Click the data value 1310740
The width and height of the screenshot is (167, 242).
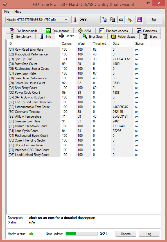coord(119,126)
